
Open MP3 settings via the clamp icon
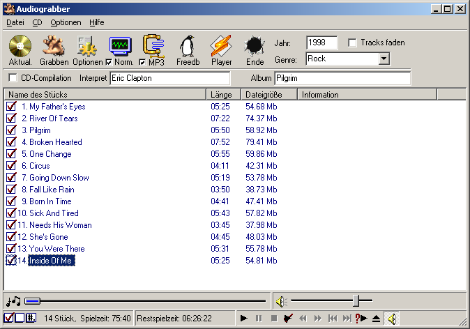(153, 46)
